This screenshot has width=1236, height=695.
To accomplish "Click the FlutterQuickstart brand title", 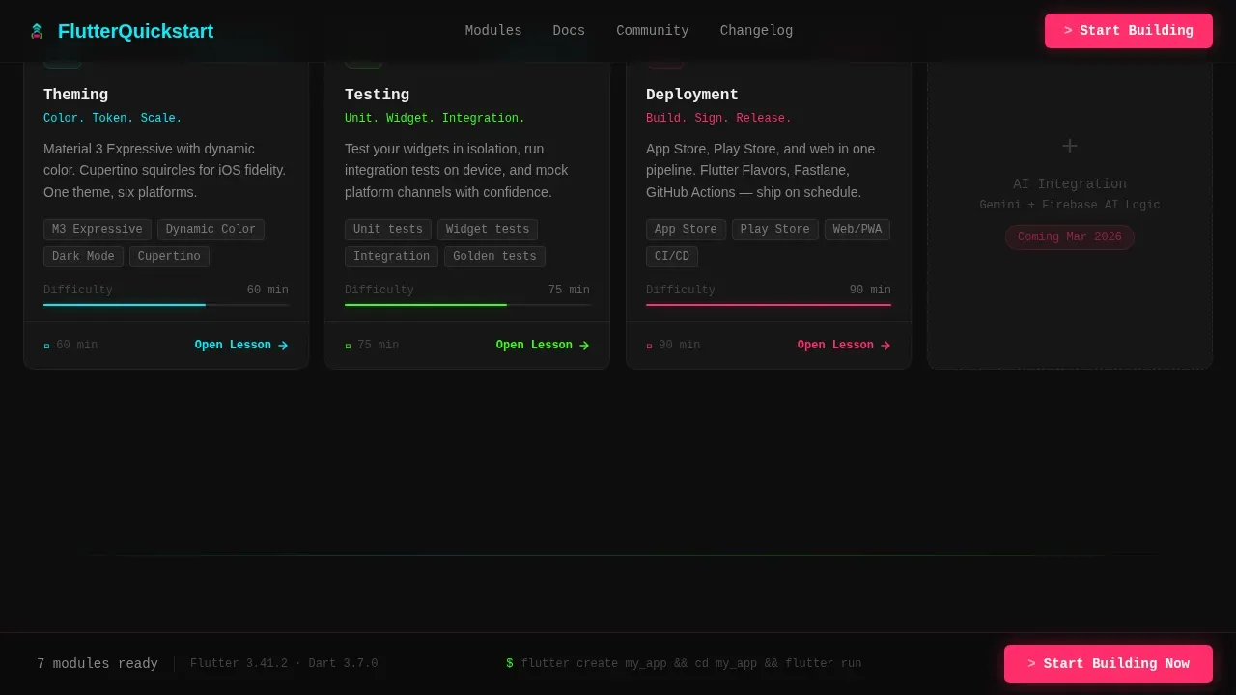I will coord(135,31).
